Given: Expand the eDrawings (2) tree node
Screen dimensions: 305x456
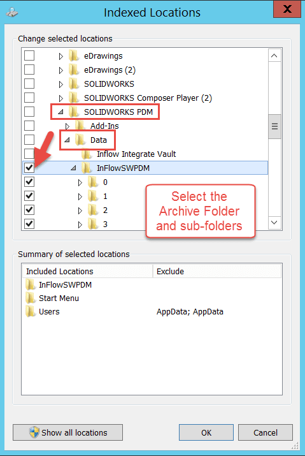Looking at the screenshot, I should pos(60,70).
